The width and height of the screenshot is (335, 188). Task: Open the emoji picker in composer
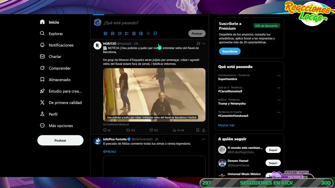click(x=134, y=33)
